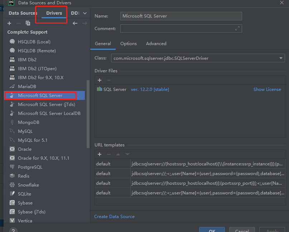
Task: Open the DDL tab dropdown chevron
Action: pos(84,13)
